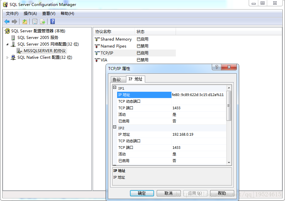Select the IP2 IP 地址 property label

[x=124, y=134]
